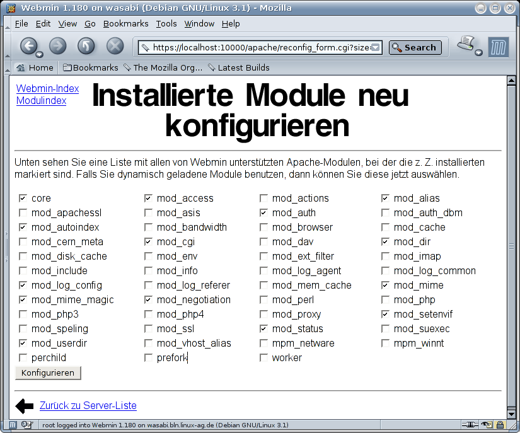The height and width of the screenshot is (433, 520).
Task: Click the Konfigurieren button
Action: click(48, 373)
